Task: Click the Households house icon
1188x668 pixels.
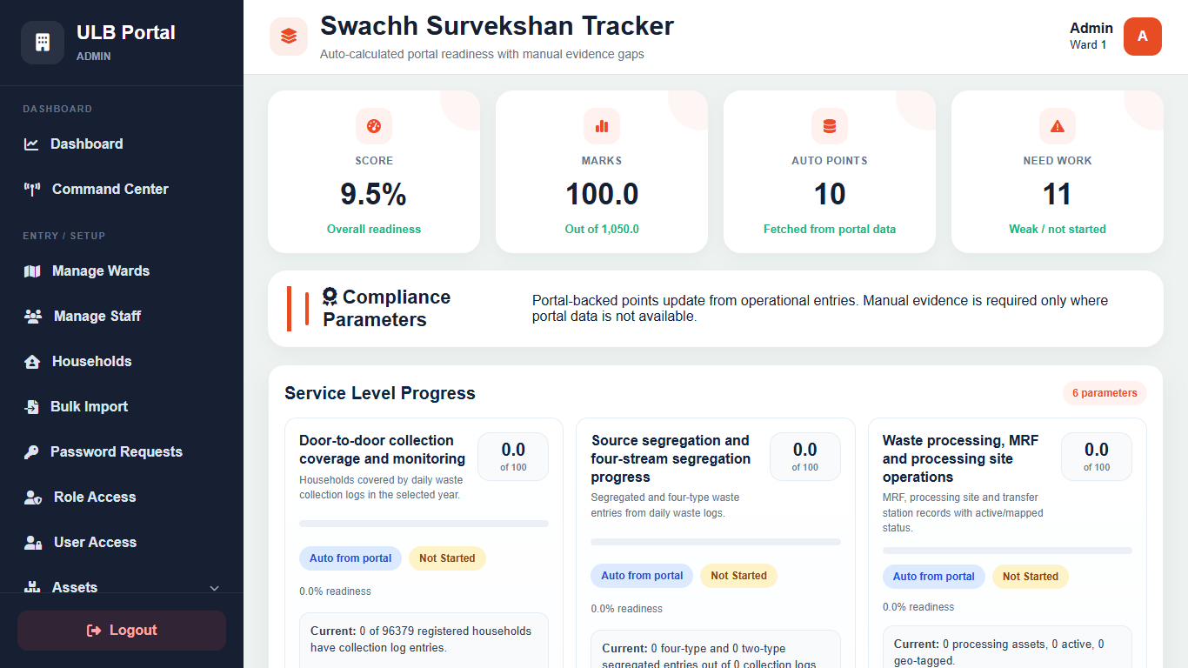Action: (32, 362)
